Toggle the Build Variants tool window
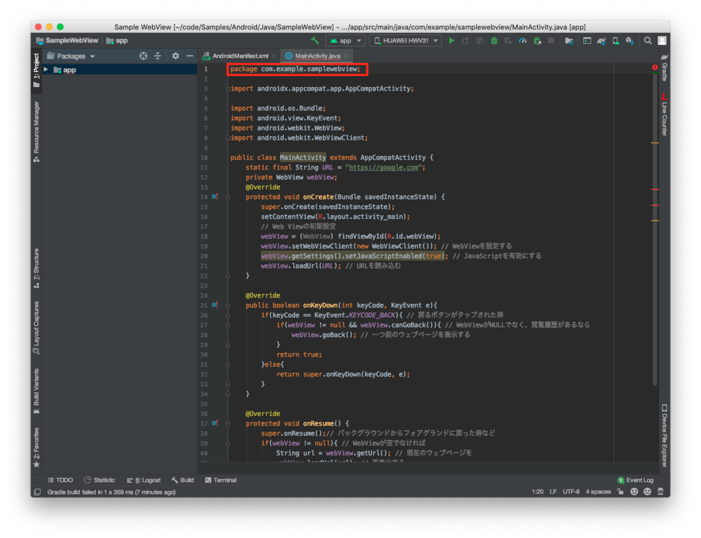 (36, 391)
